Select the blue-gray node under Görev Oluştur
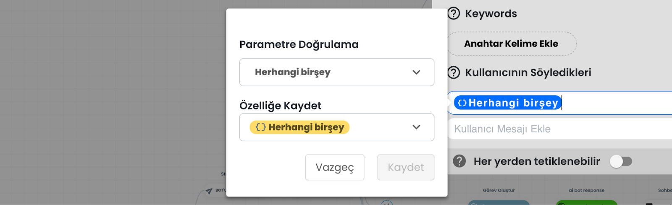Screen dimensions: 672x205 click(499, 203)
